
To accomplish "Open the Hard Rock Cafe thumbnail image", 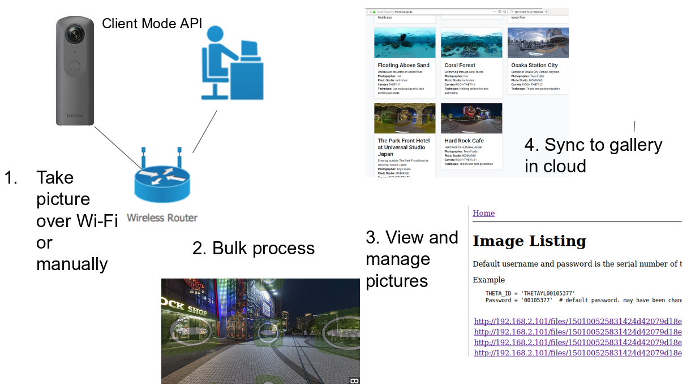I will point(471,118).
